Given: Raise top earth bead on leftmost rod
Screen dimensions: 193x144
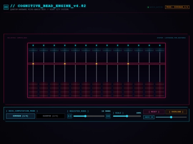Looking at the screenshot, I should click(x=33, y=84).
